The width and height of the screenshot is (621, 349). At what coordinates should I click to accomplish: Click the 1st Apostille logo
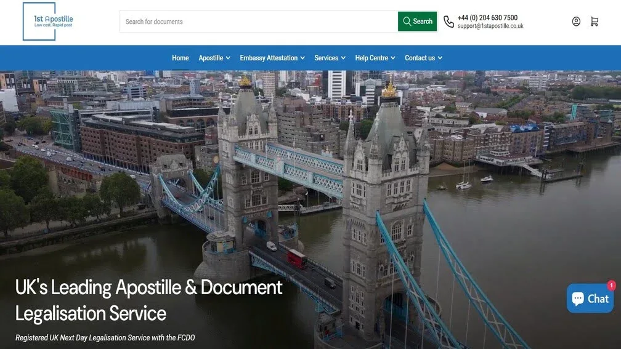[x=47, y=22]
